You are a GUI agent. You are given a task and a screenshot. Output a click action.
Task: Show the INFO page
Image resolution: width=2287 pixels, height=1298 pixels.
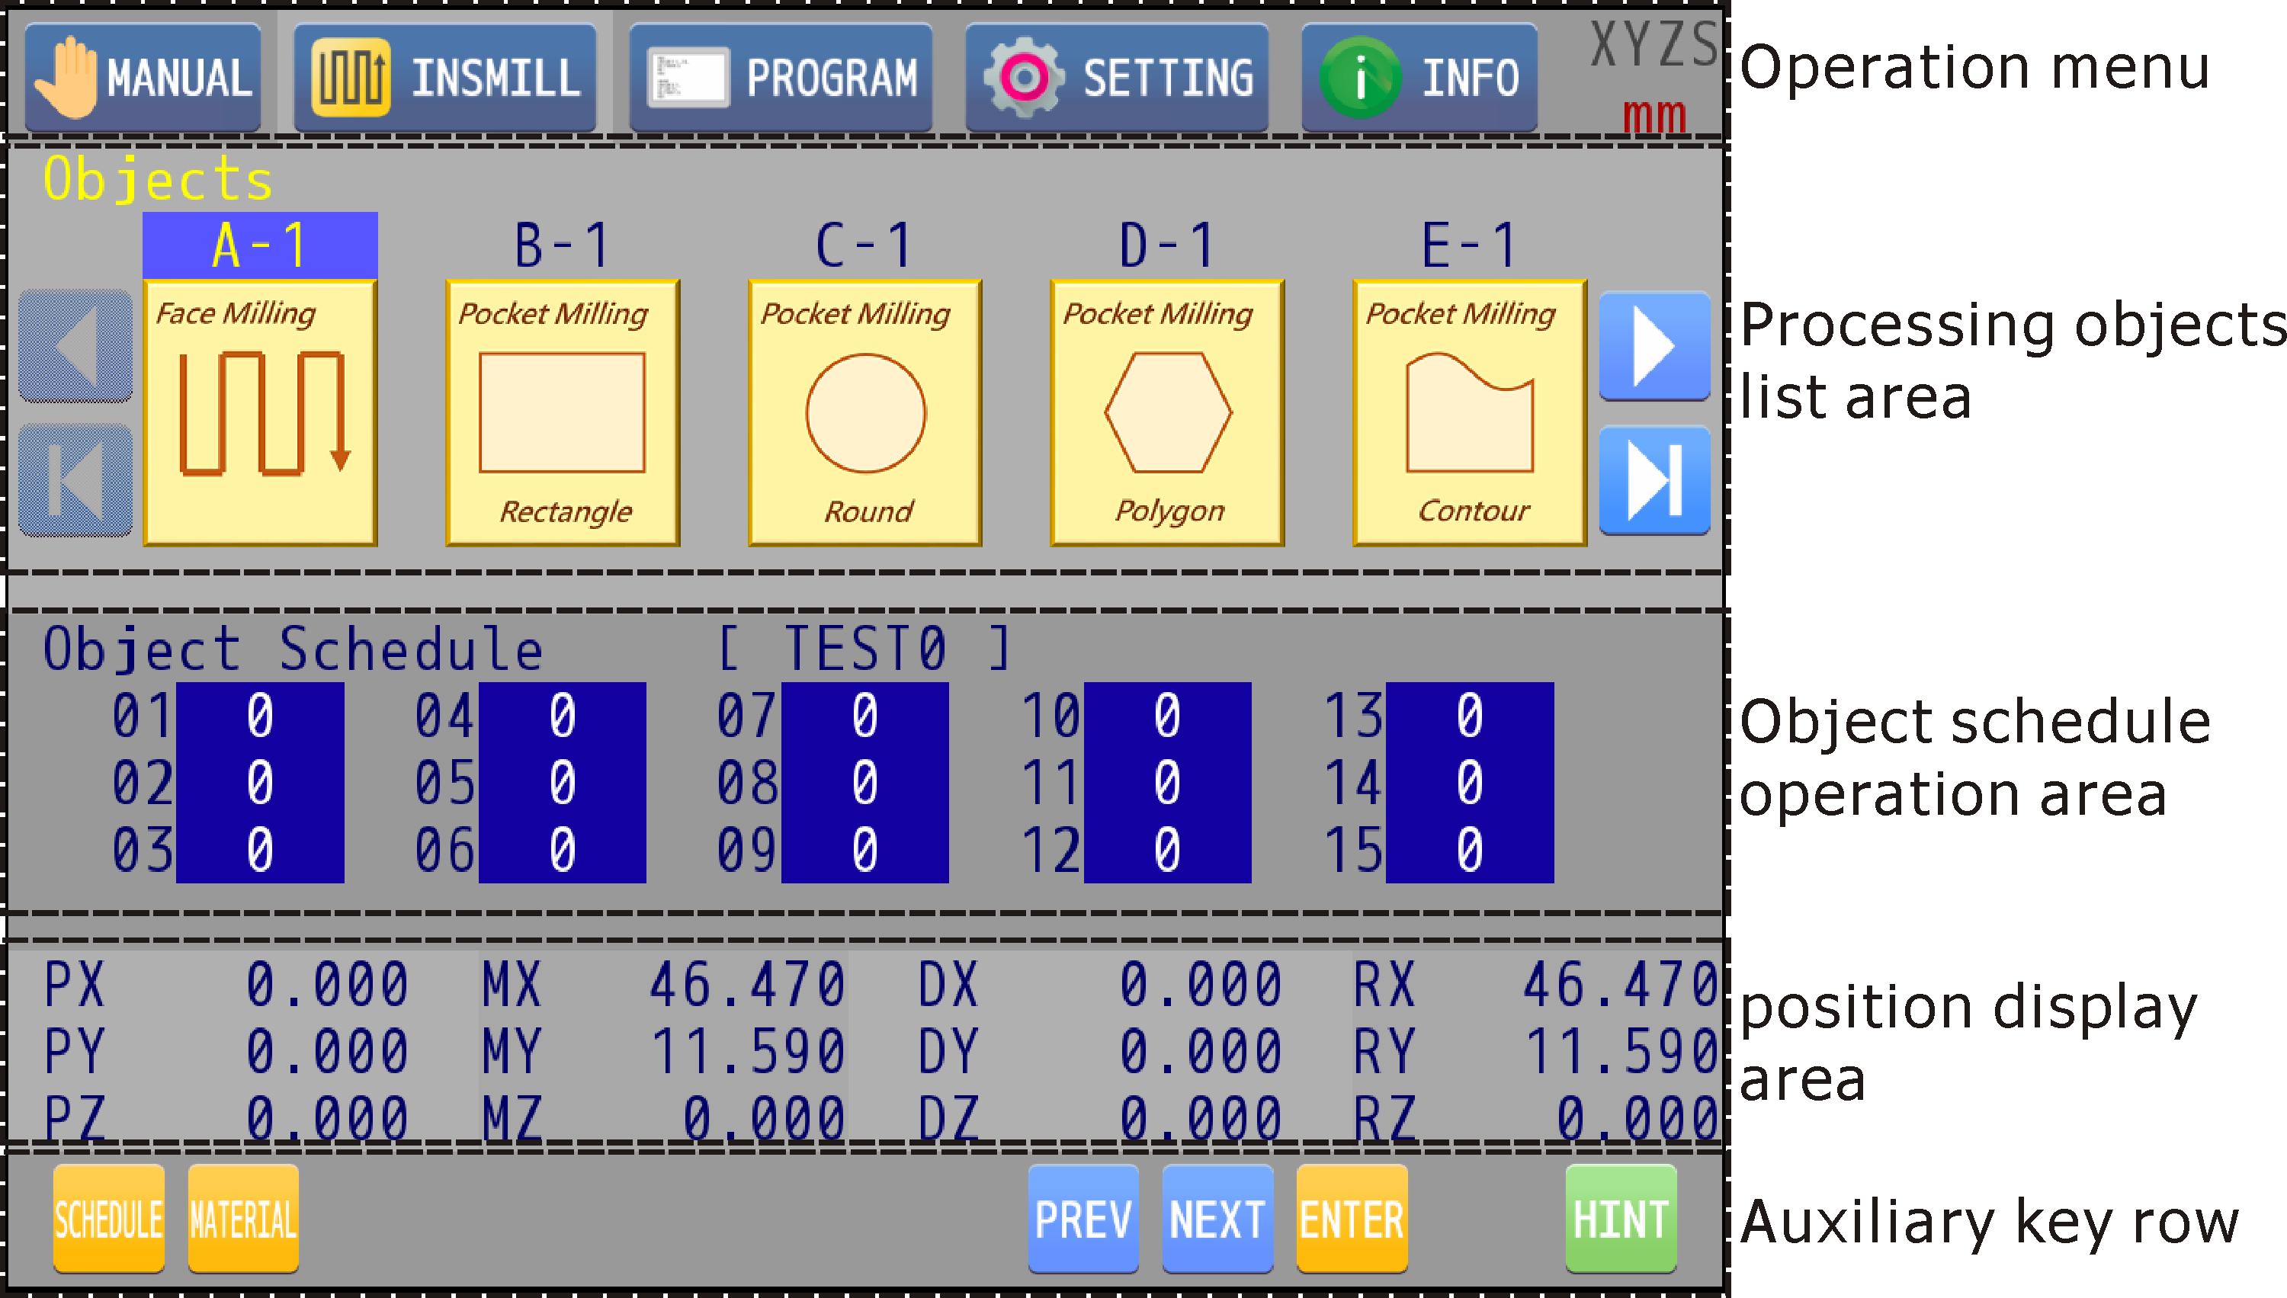pyautogui.click(x=1419, y=78)
